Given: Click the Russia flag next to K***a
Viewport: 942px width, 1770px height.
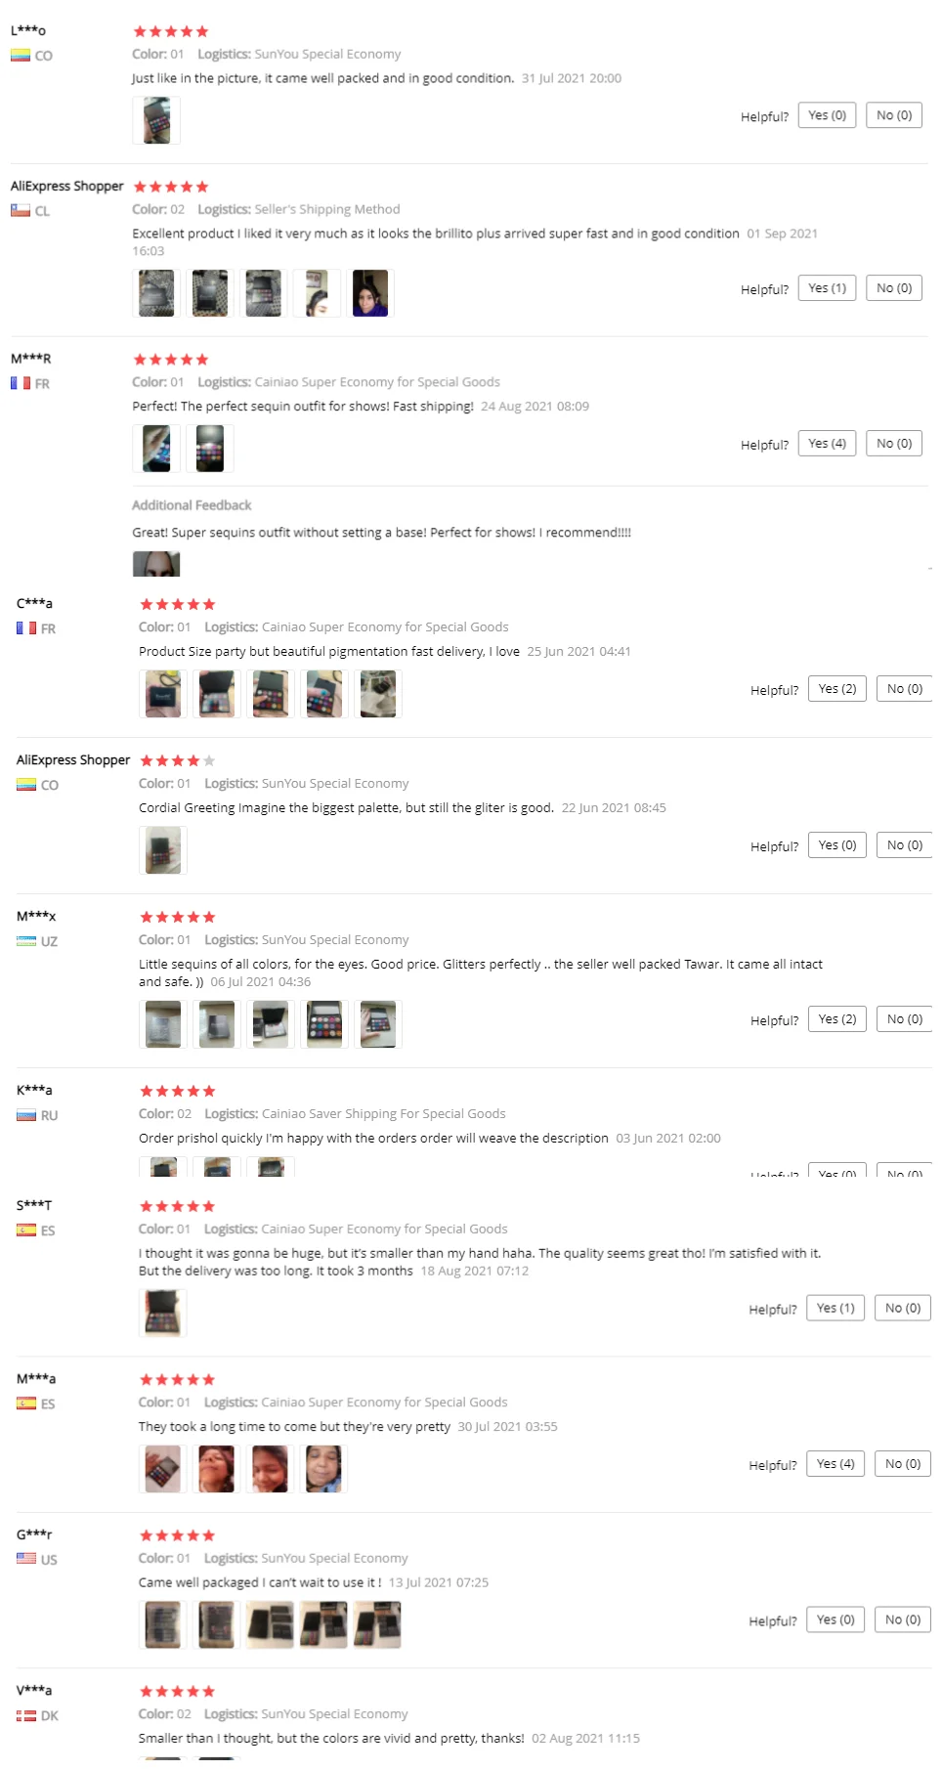Looking at the screenshot, I should coord(26,1115).
